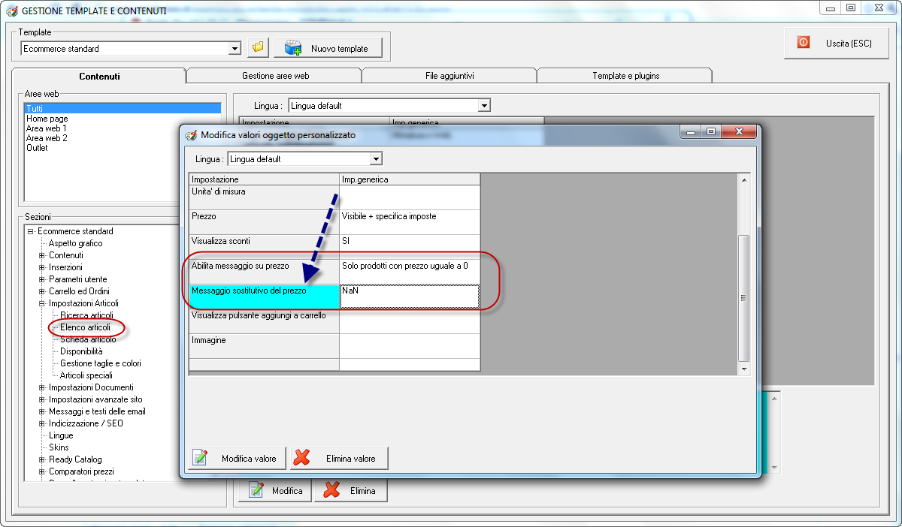Click the Modifica valore button
Image resolution: width=902 pixels, height=527 pixels.
point(236,458)
